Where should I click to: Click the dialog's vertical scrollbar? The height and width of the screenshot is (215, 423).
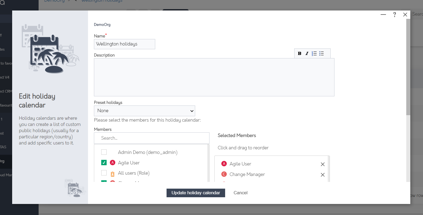pos(408,67)
